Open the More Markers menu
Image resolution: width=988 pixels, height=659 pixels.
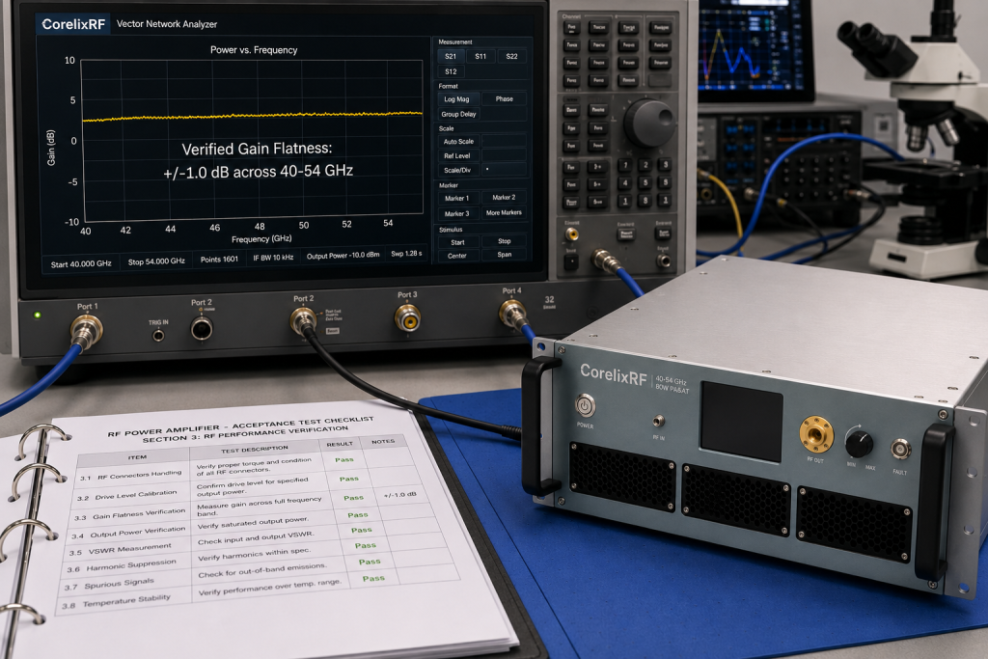coord(504,213)
